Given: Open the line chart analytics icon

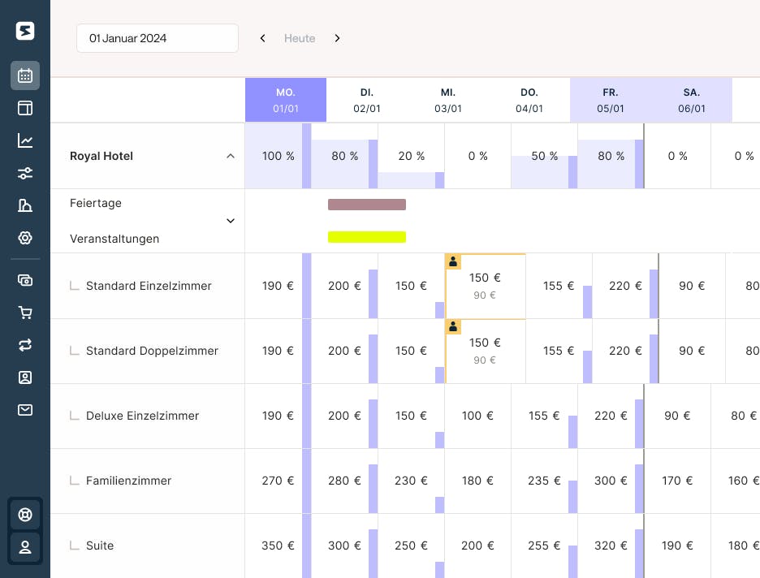Looking at the screenshot, I should tap(25, 140).
